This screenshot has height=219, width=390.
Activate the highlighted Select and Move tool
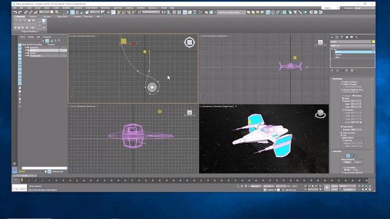click(73, 12)
